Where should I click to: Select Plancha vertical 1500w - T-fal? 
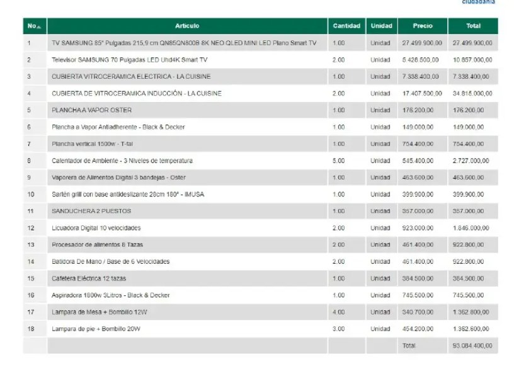pos(92,144)
